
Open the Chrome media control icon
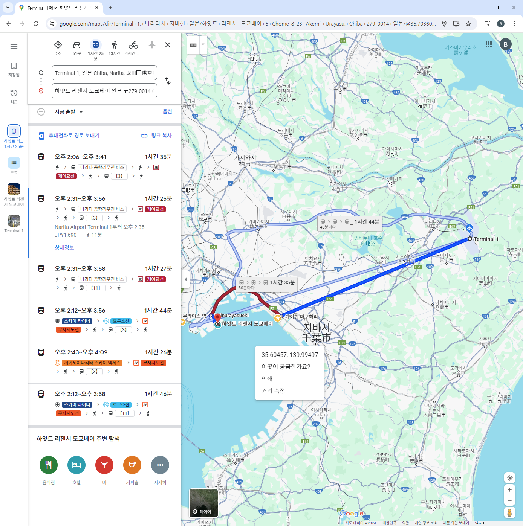[487, 24]
